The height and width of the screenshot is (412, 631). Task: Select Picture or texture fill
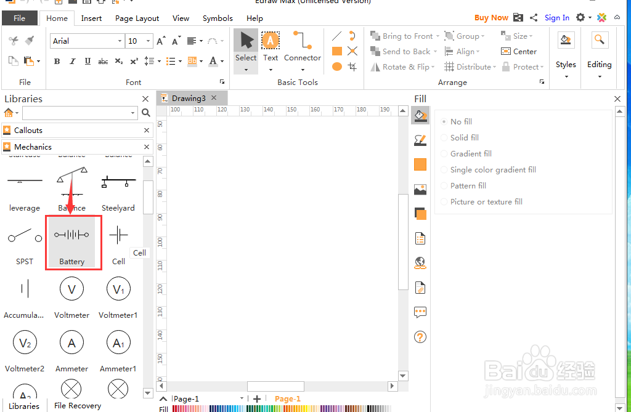click(x=481, y=202)
